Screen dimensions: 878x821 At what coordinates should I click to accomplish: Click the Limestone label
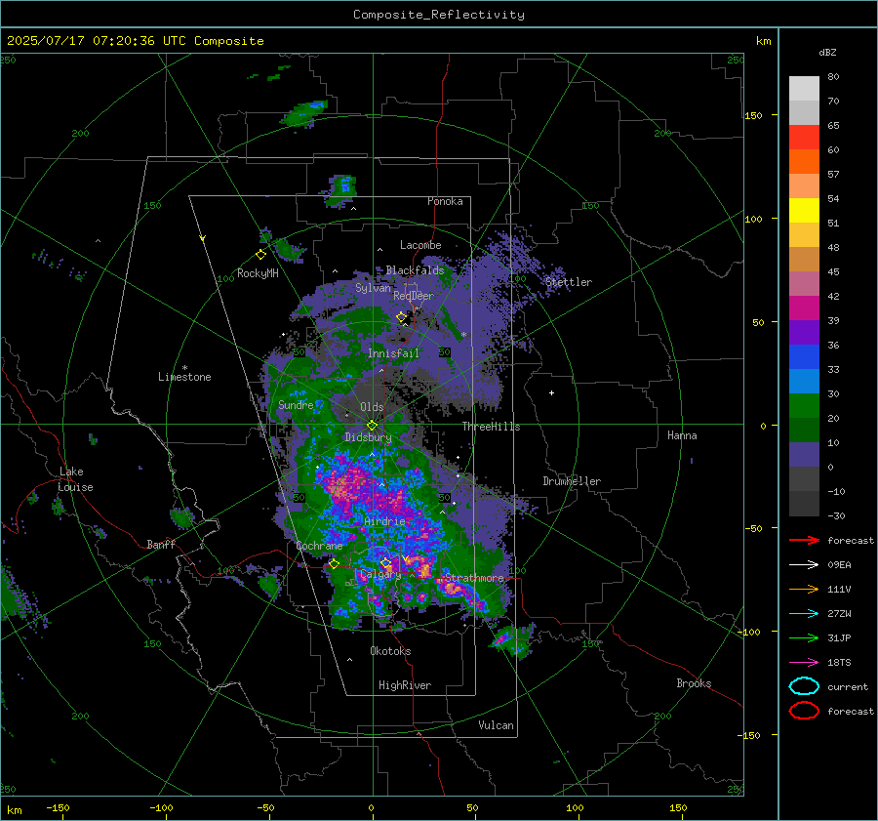click(x=184, y=377)
